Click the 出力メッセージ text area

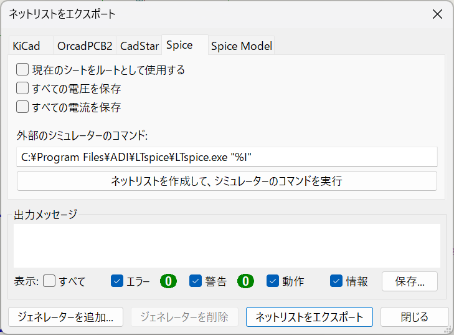coord(227,246)
